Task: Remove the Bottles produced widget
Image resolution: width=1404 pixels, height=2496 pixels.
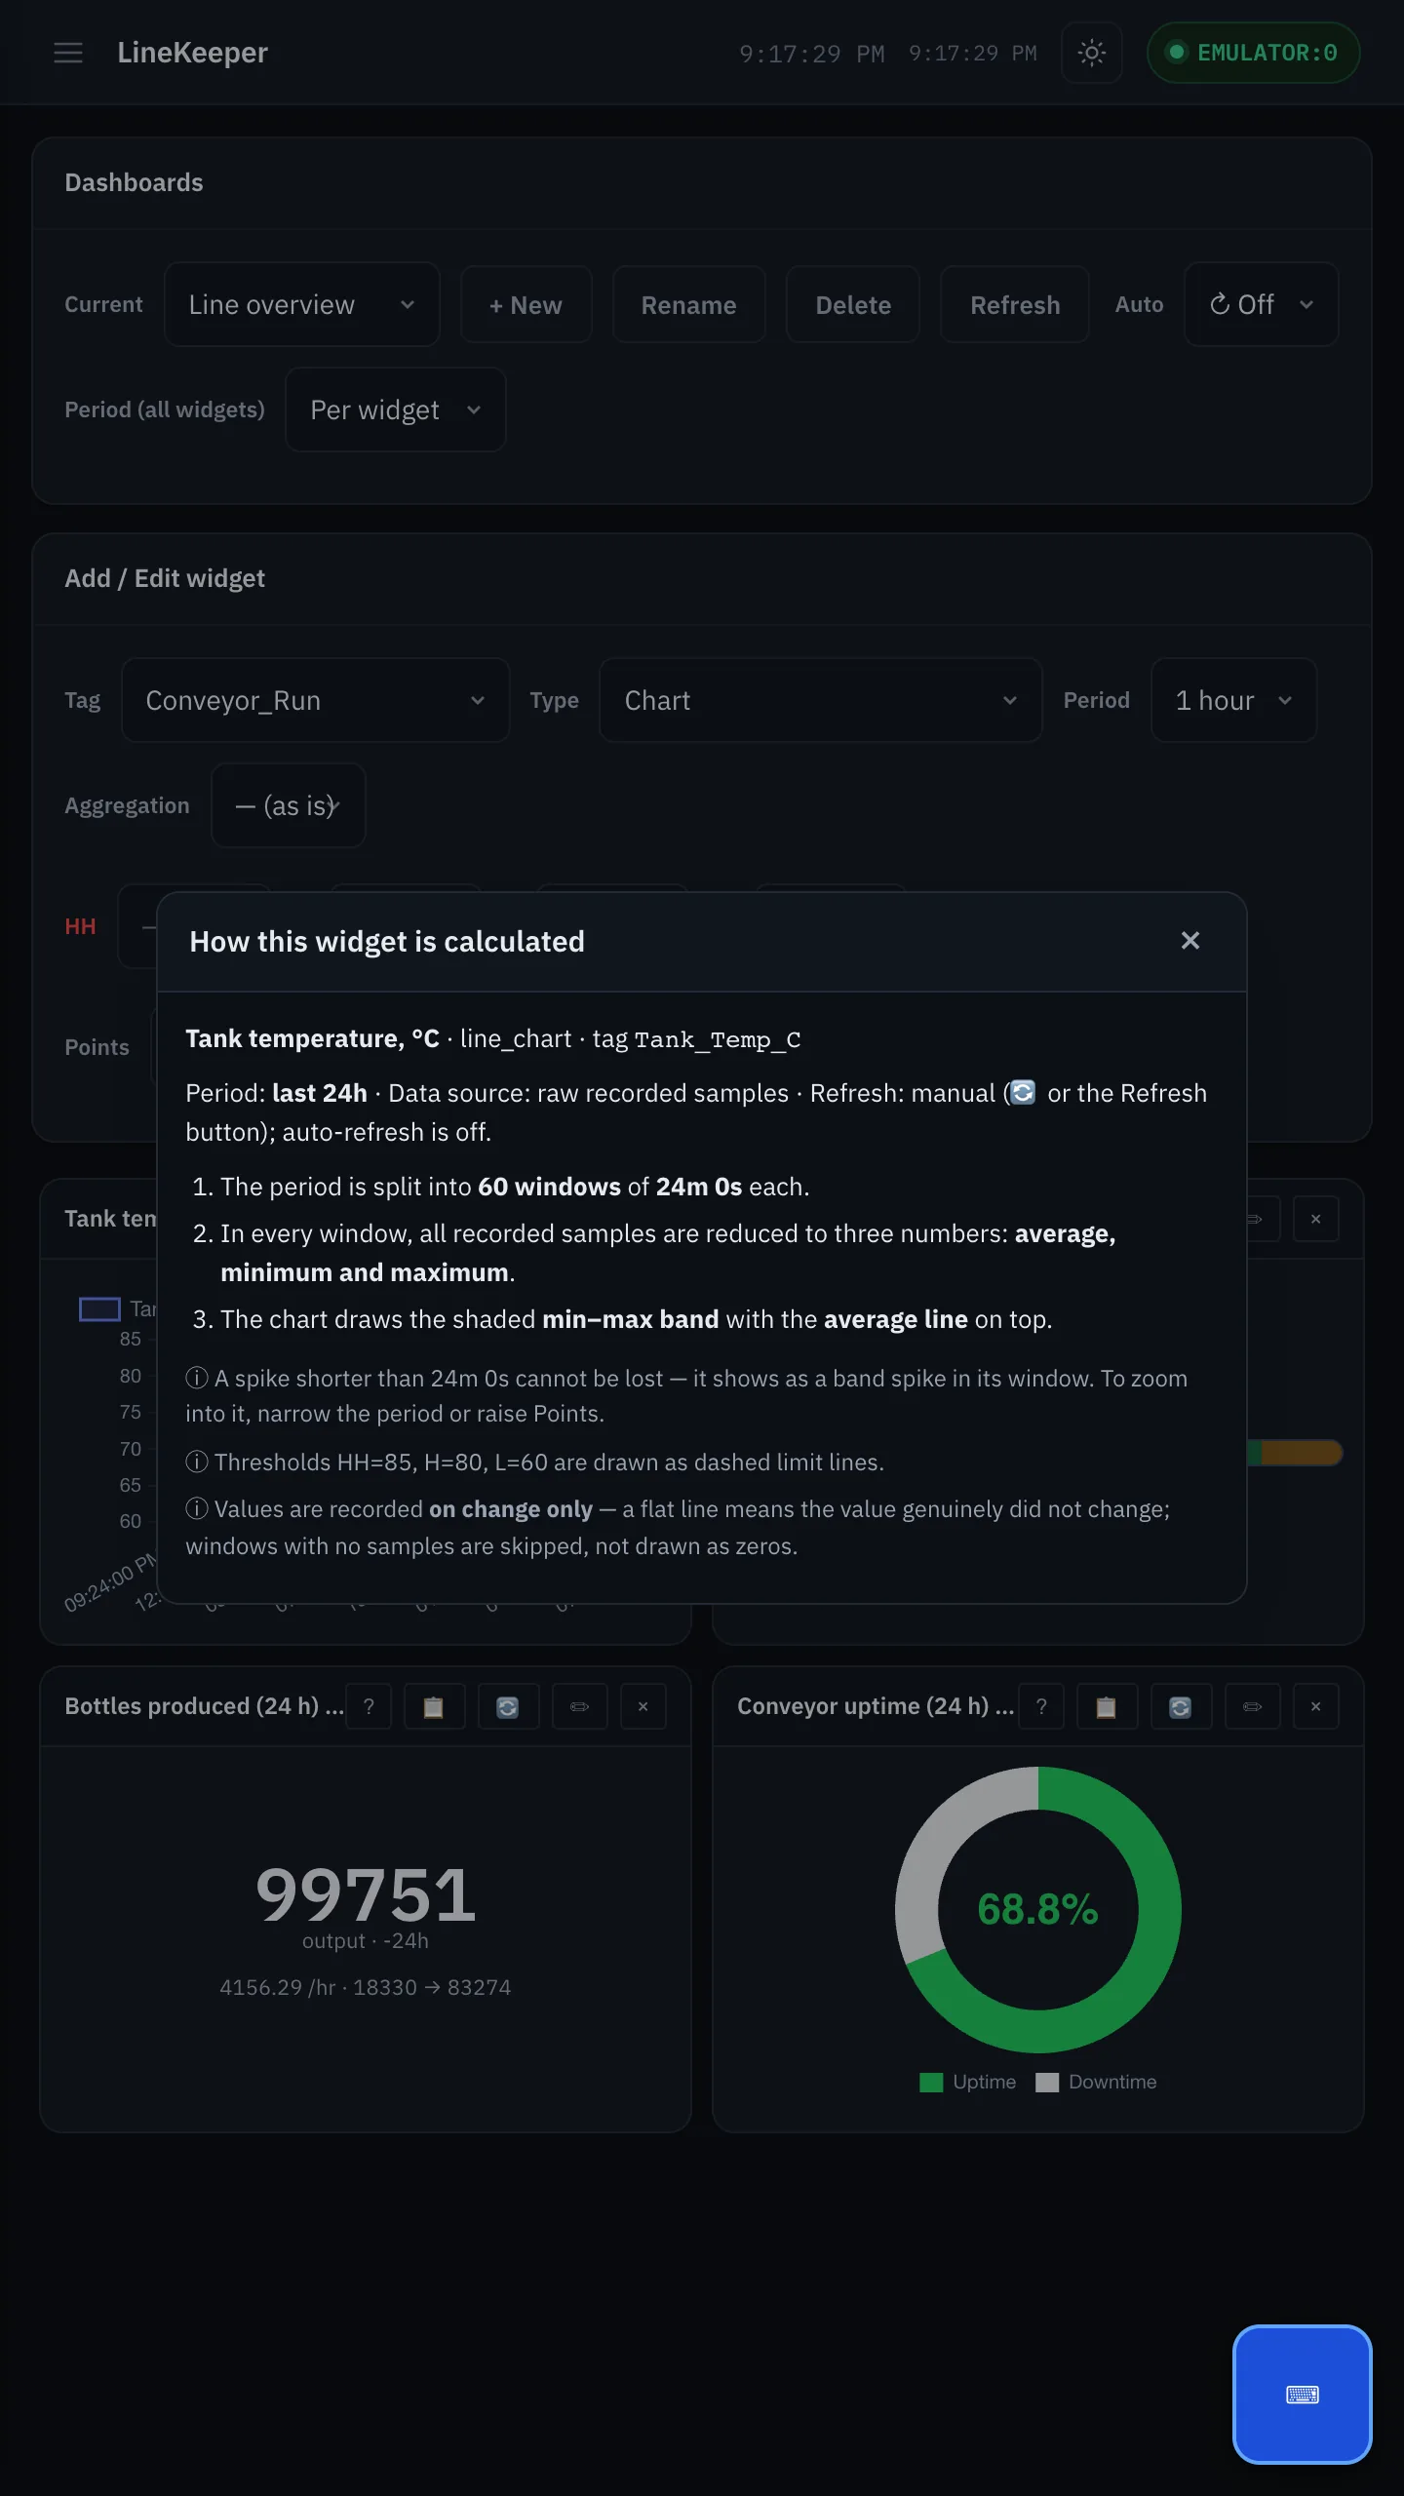Action: point(643,1706)
